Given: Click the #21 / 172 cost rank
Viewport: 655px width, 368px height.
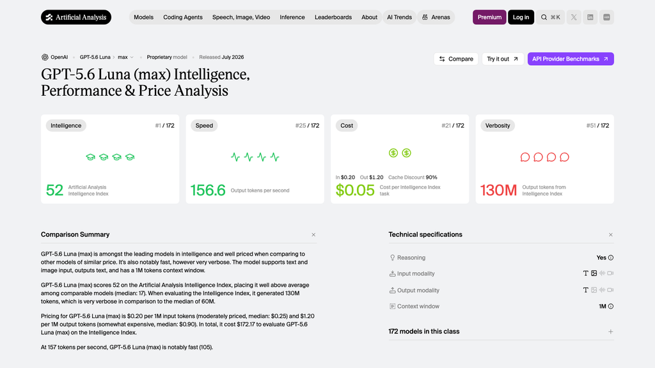Looking at the screenshot, I should coord(453,126).
